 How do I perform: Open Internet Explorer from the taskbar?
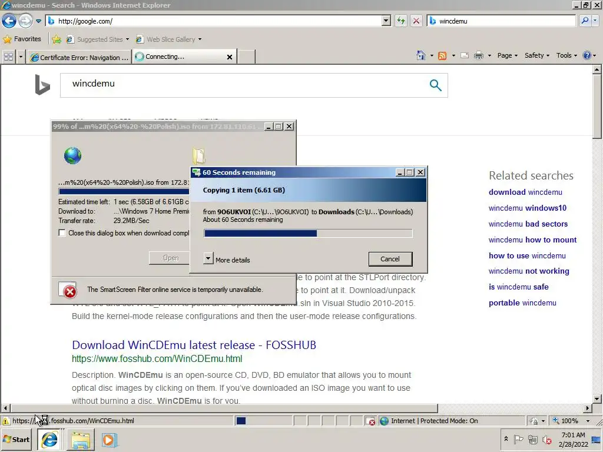point(49,440)
